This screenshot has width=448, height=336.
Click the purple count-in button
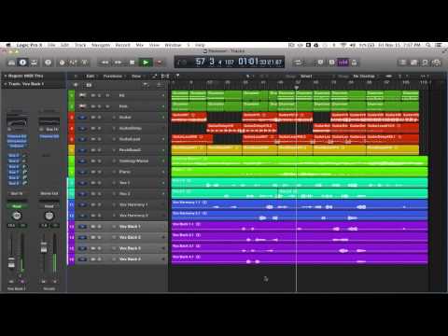click(343, 63)
